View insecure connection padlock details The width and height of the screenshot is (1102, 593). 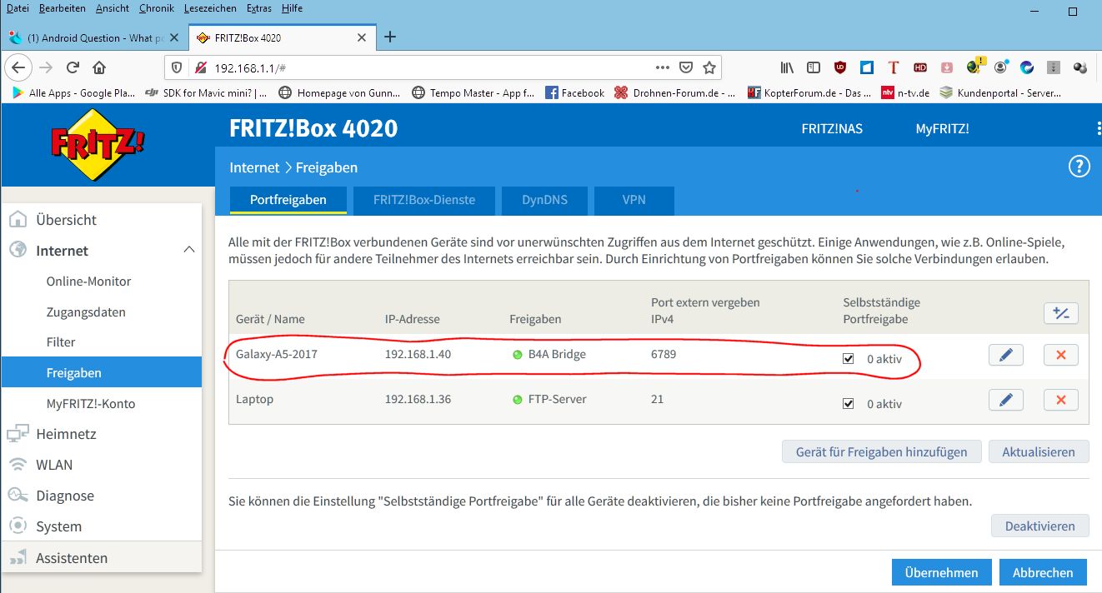click(x=200, y=67)
